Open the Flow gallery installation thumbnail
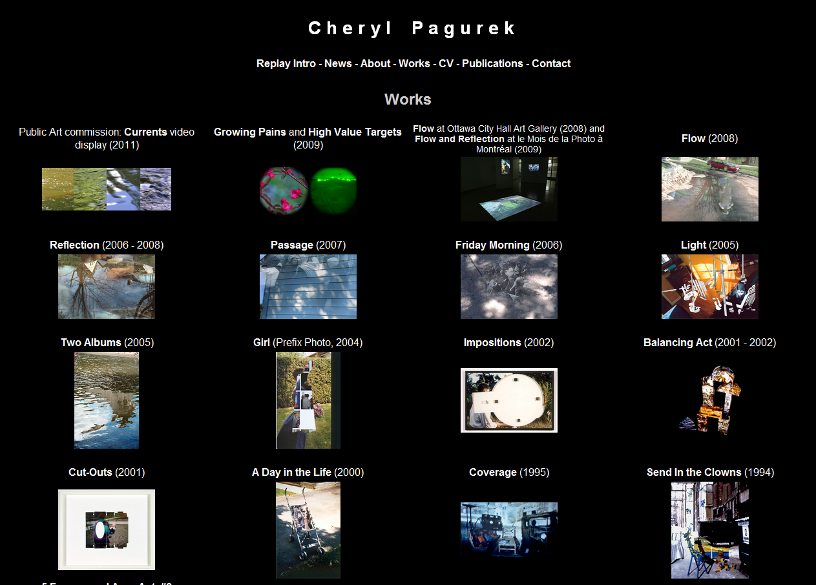 point(508,189)
